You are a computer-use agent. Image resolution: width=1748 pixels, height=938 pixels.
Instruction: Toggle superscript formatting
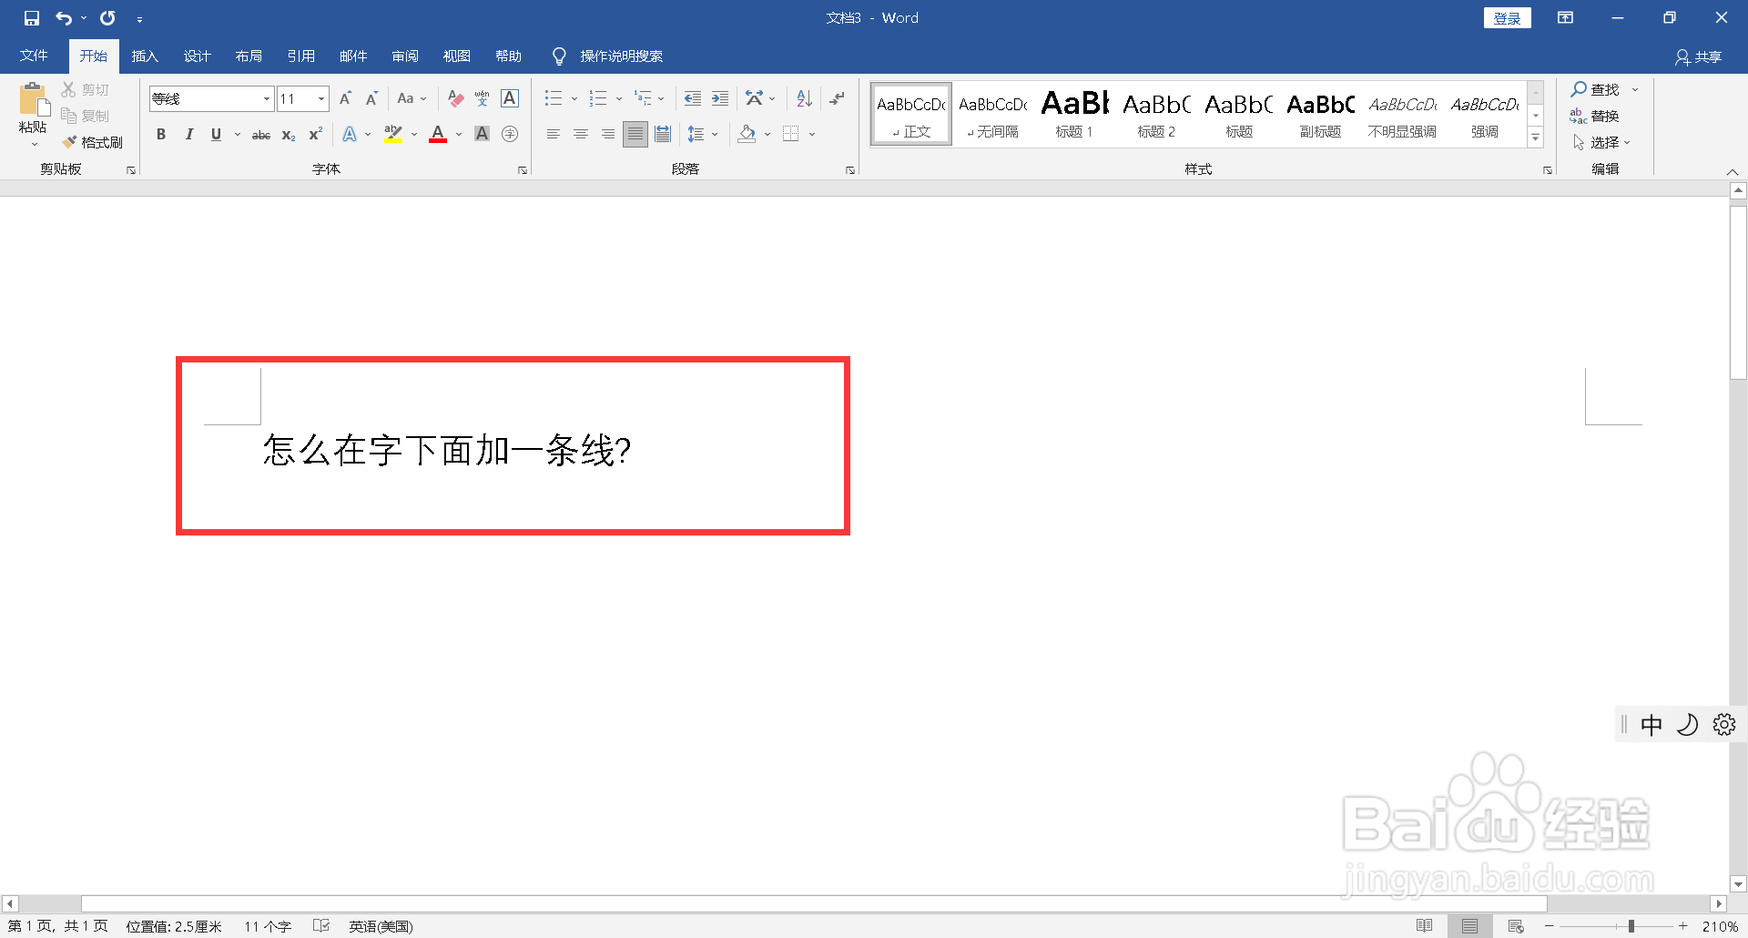(316, 134)
